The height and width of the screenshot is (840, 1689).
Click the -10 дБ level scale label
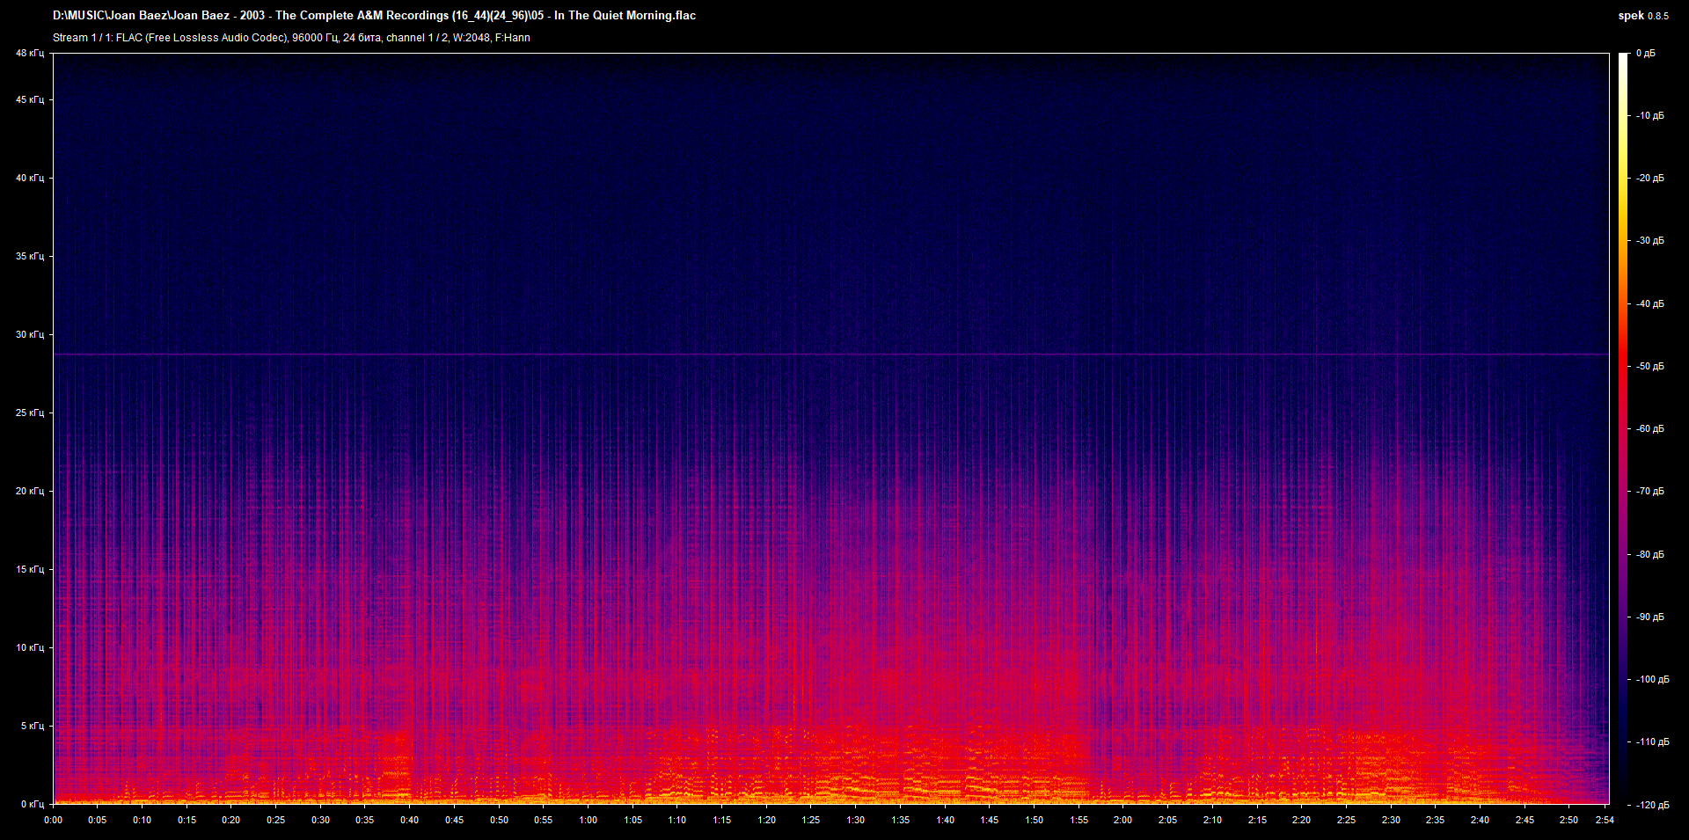(x=1650, y=116)
